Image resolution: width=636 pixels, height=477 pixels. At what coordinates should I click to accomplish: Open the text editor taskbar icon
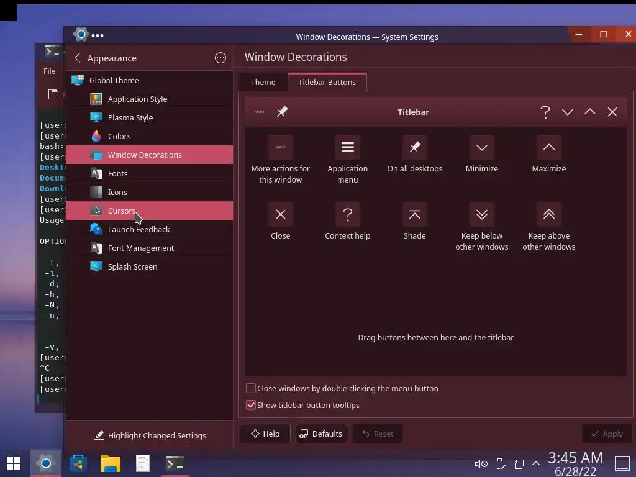pyautogui.click(x=143, y=463)
